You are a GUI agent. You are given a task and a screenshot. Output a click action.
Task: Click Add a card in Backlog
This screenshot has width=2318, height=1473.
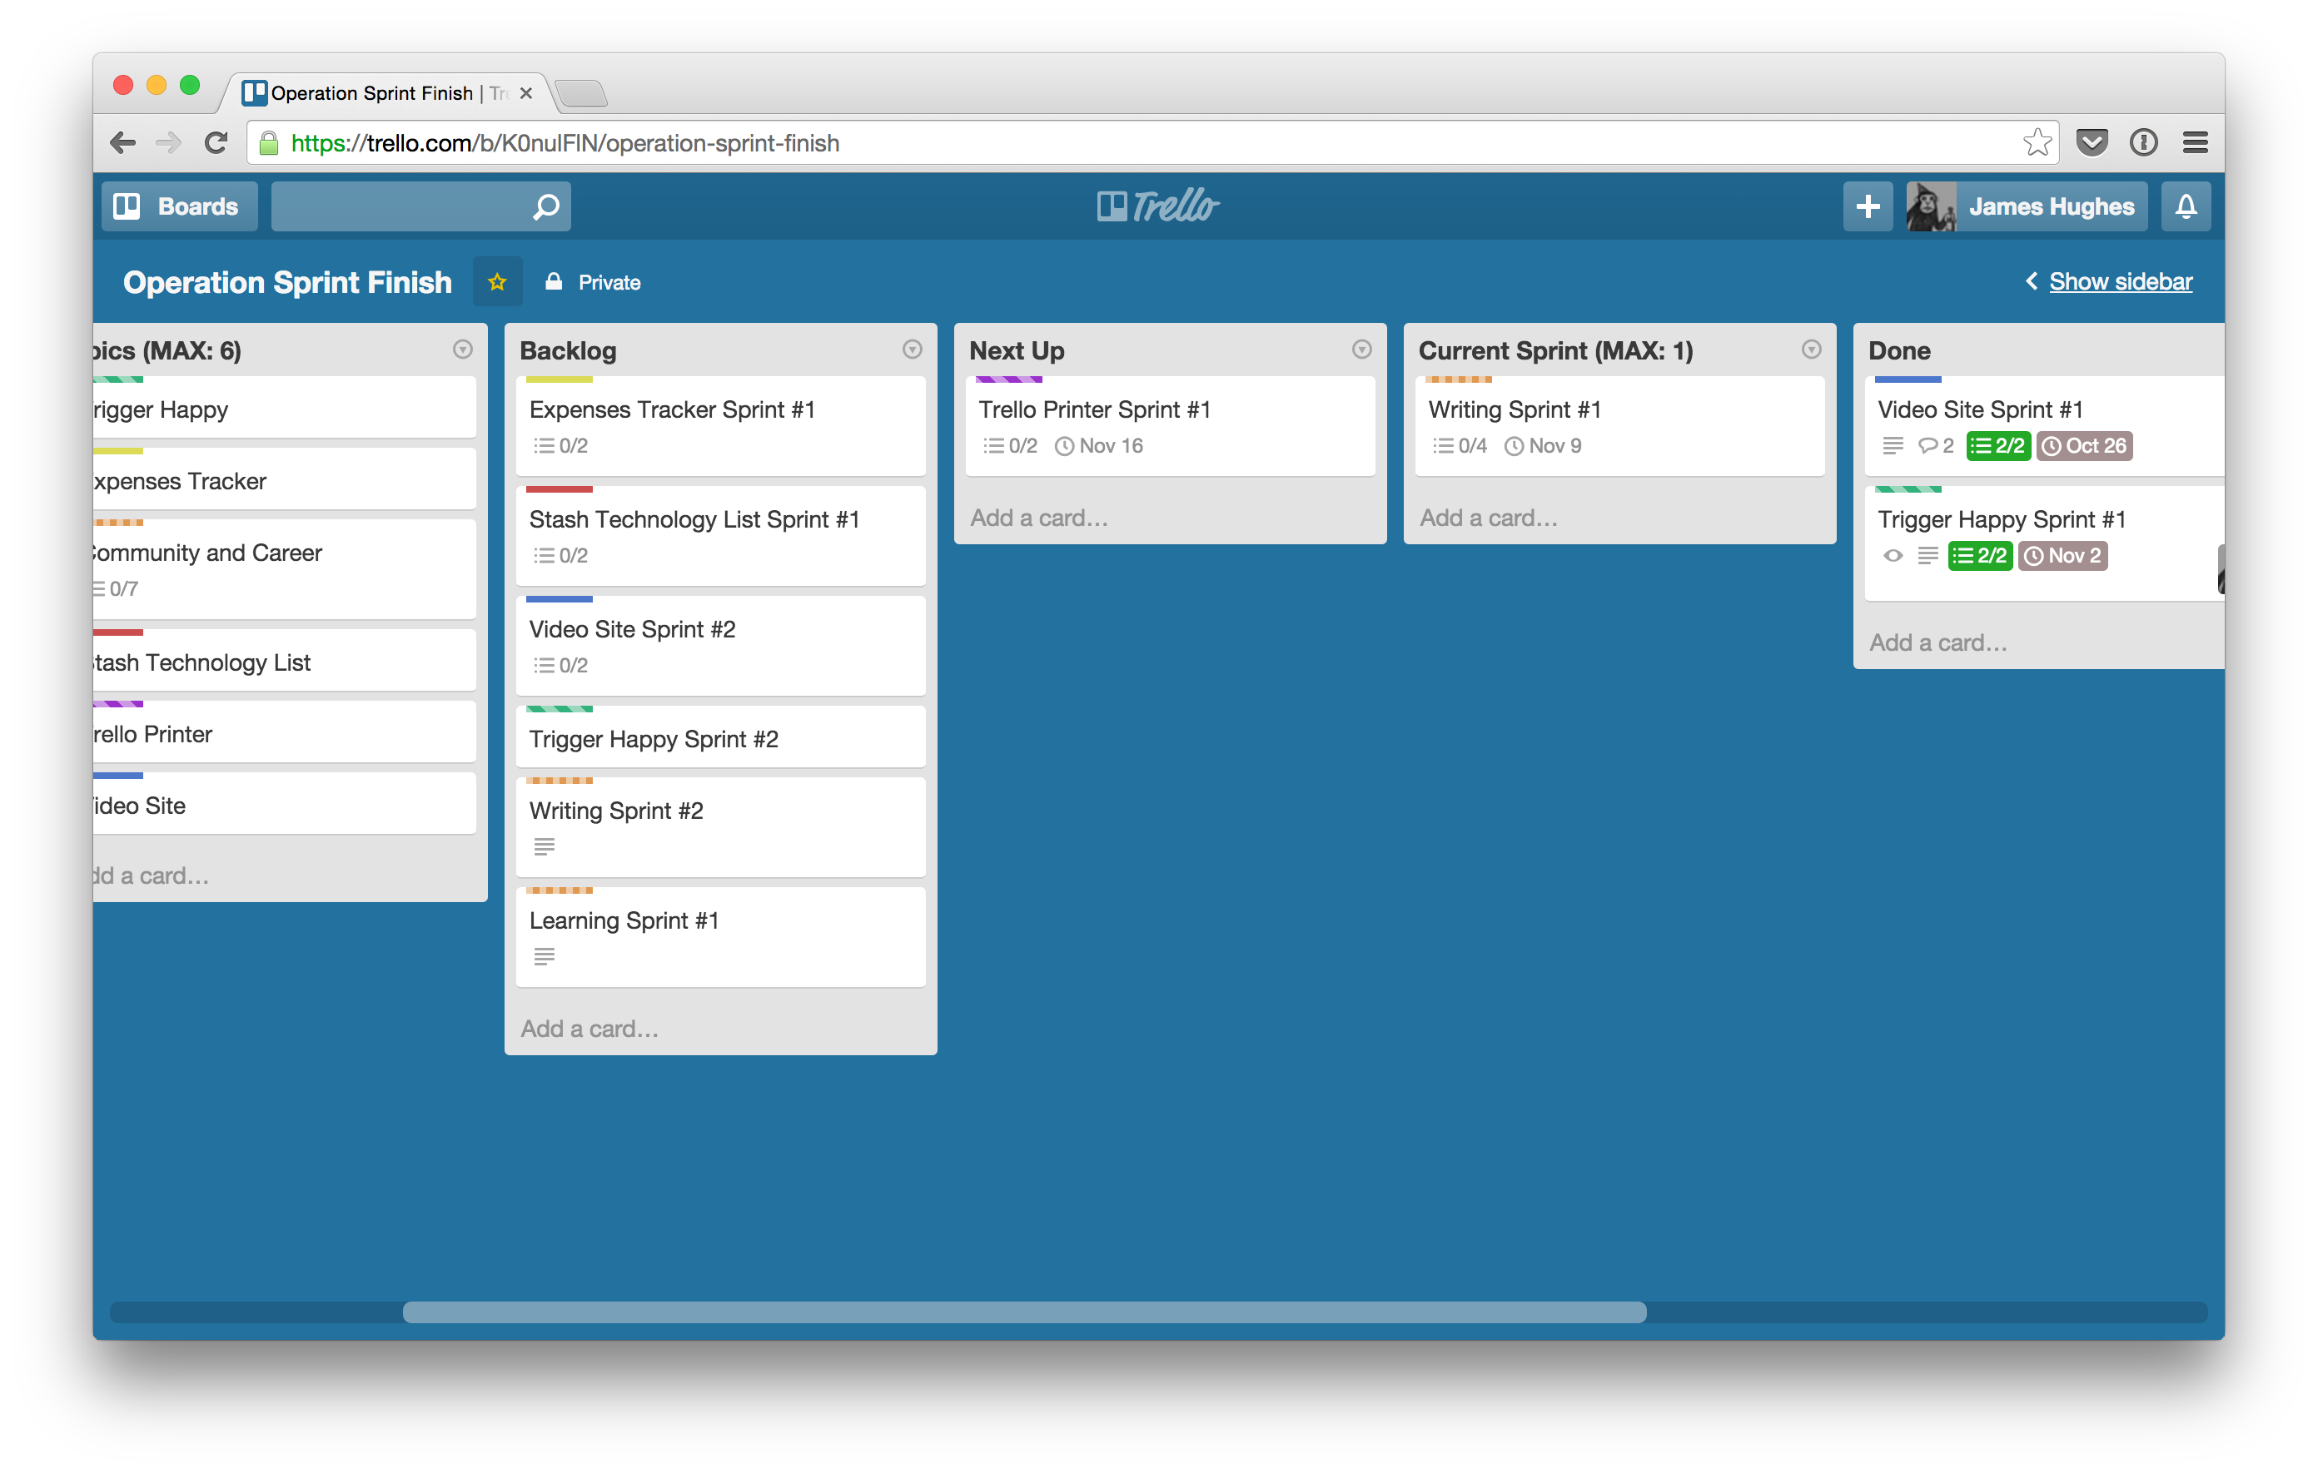pos(589,1029)
